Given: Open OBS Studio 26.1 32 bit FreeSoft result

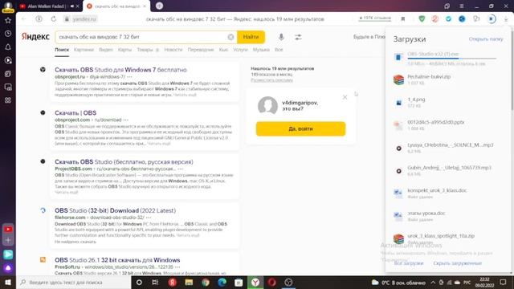Looking at the screenshot, I should [x=117, y=260].
